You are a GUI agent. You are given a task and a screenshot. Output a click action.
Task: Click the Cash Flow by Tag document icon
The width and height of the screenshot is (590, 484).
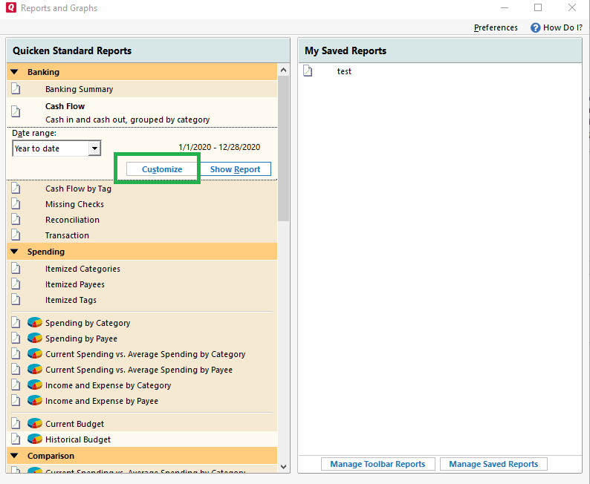(16, 188)
